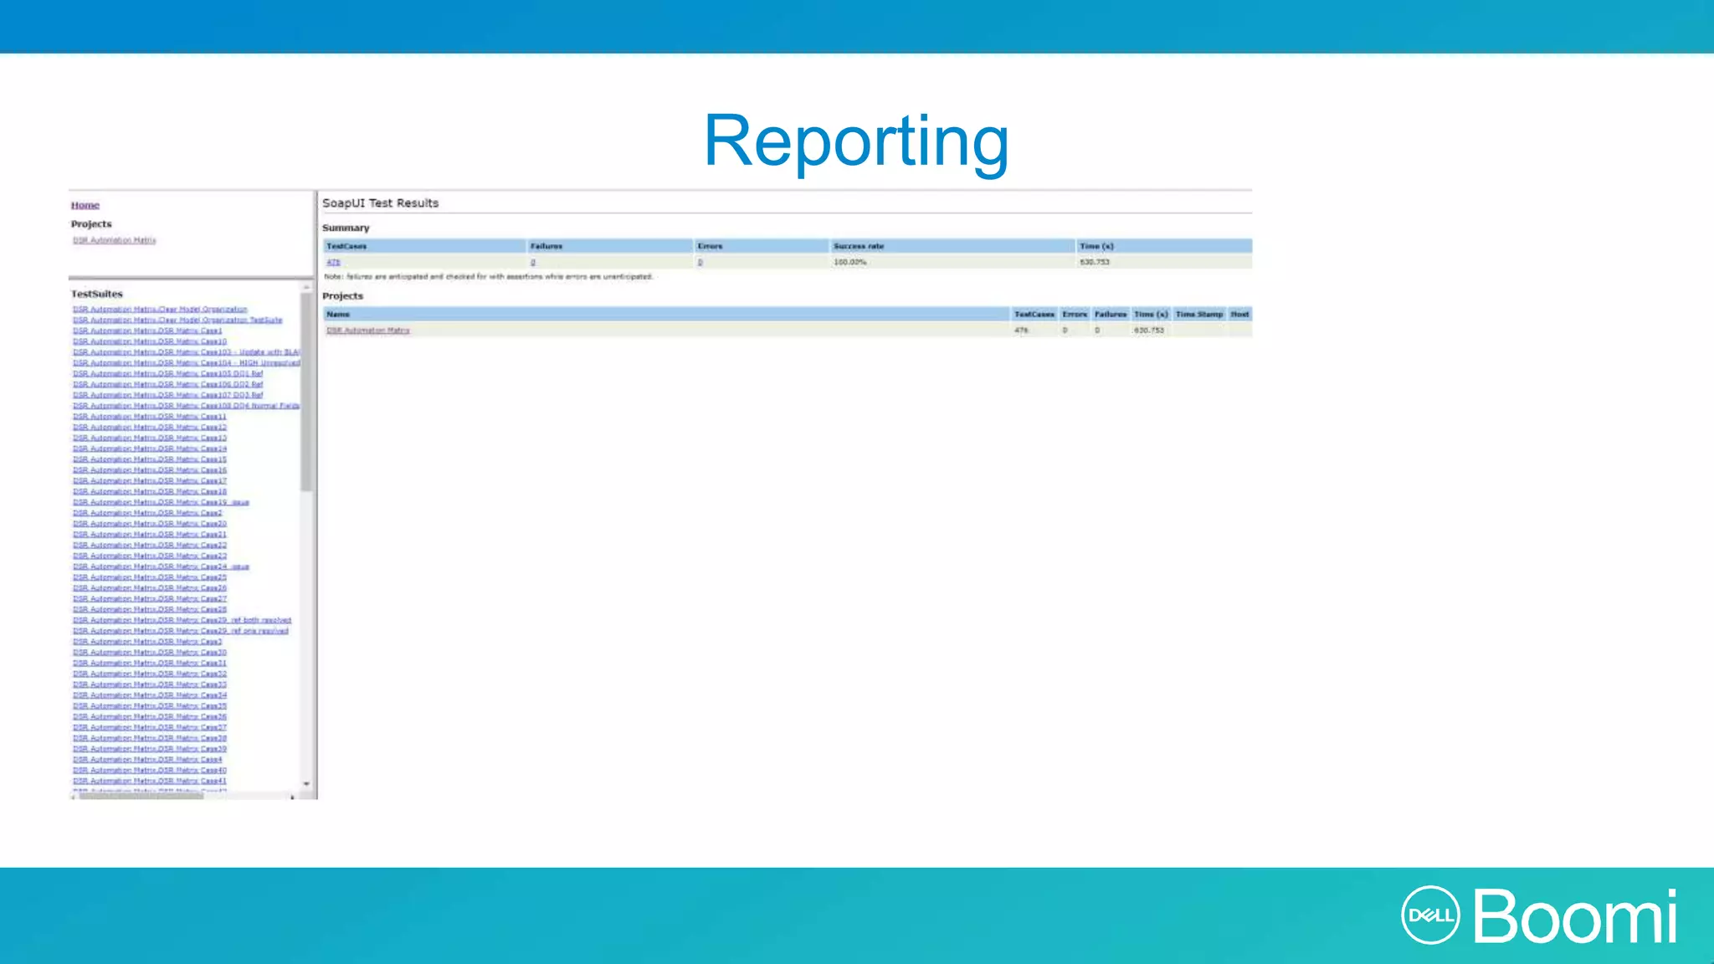Open DSR Matrix Case23 test suite
The image size is (1714, 964).
point(149,556)
